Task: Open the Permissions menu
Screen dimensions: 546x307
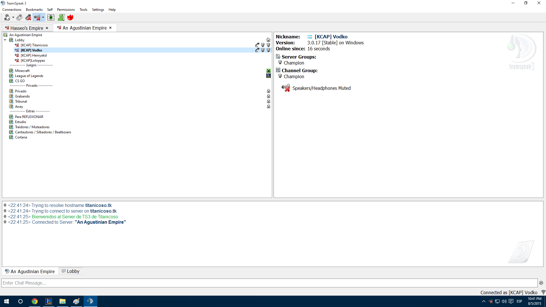Action: (66, 10)
